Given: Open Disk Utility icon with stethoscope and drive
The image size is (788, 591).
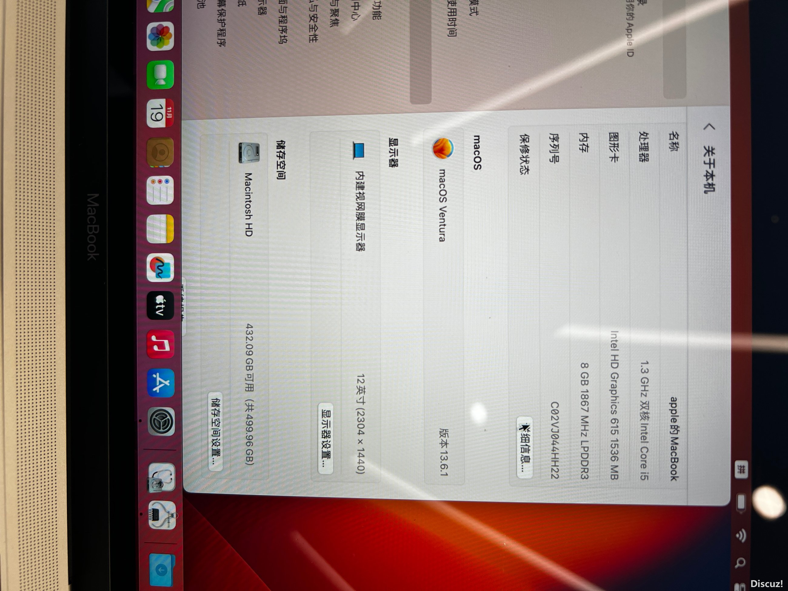Looking at the screenshot, I should [x=161, y=477].
